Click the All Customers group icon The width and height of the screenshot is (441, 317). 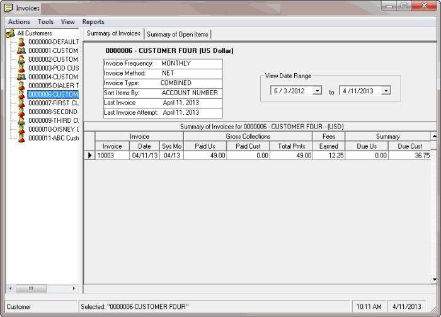[10, 33]
